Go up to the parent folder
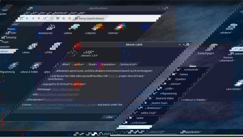Viewport: 243px width, 137px height. tap(39, 18)
